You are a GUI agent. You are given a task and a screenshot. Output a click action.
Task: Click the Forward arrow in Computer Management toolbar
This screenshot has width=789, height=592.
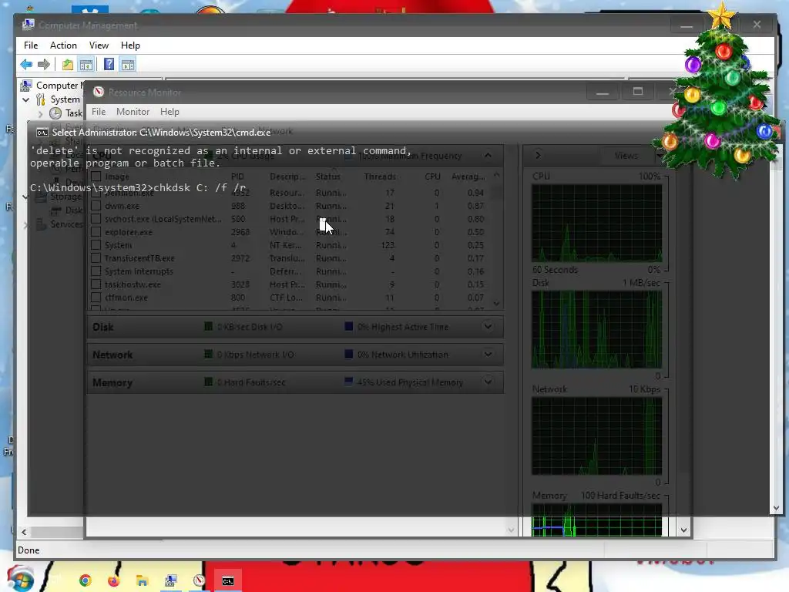[x=44, y=65]
